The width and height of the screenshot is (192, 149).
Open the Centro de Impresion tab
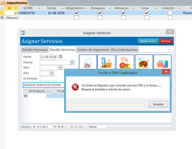coord(93,50)
